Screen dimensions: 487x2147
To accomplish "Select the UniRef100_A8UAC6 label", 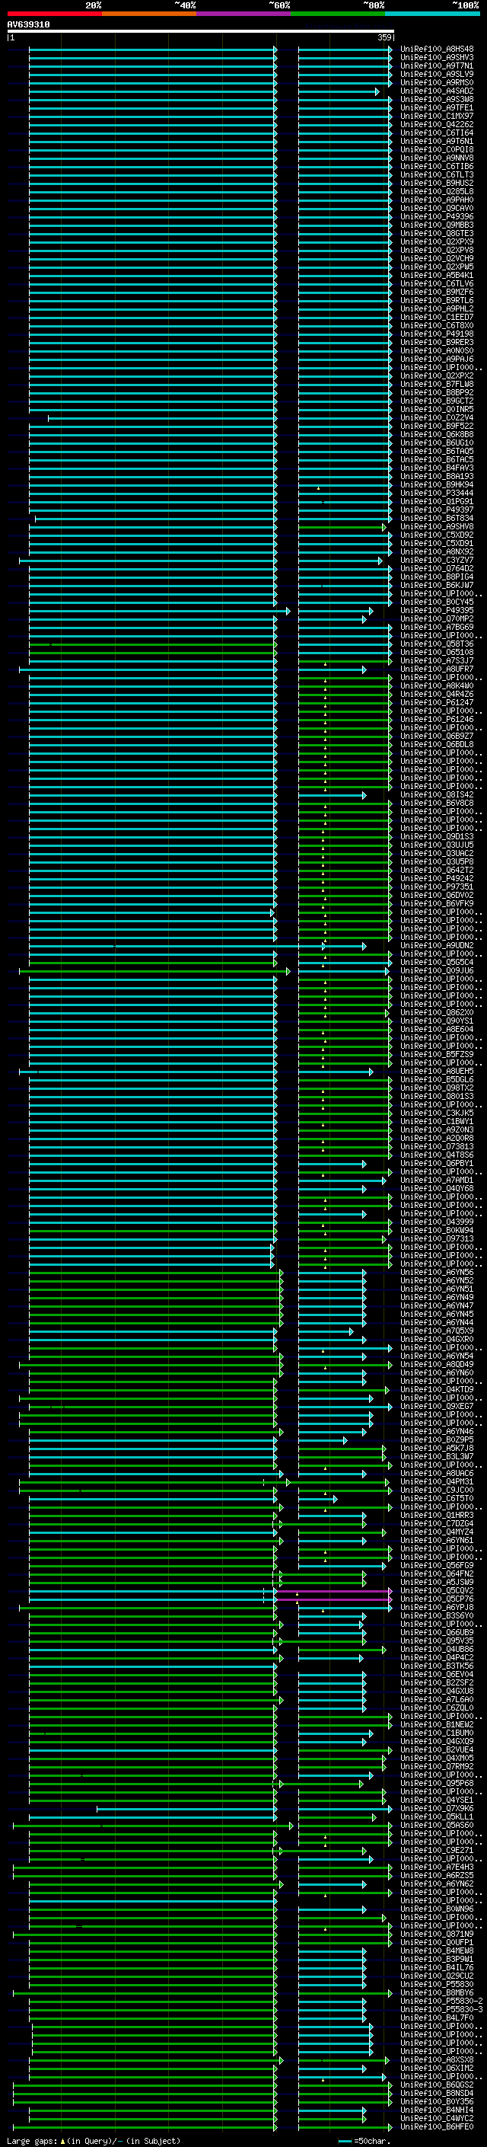I will (x=437, y=1473).
